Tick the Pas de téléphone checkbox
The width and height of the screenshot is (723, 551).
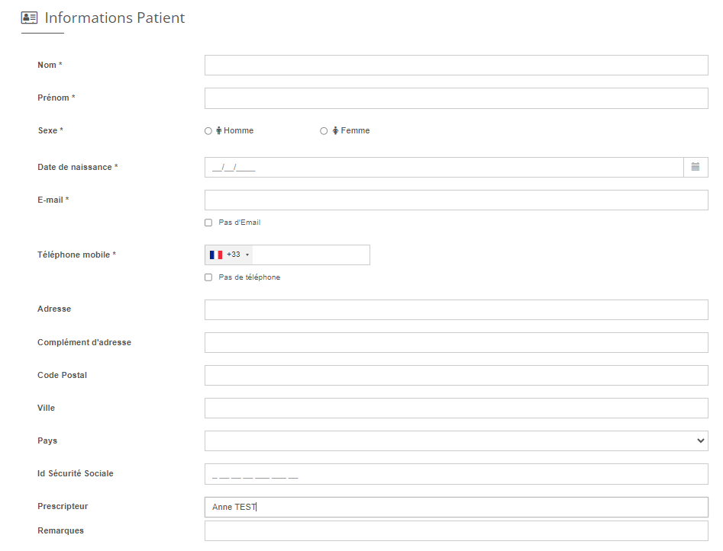point(208,277)
